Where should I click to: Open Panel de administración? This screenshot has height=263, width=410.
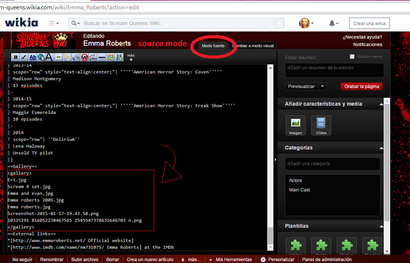[x=327, y=259]
